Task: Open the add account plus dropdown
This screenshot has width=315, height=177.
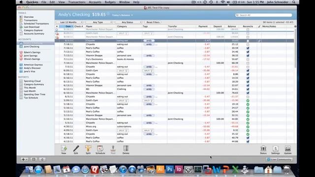Action: tap(24, 159)
